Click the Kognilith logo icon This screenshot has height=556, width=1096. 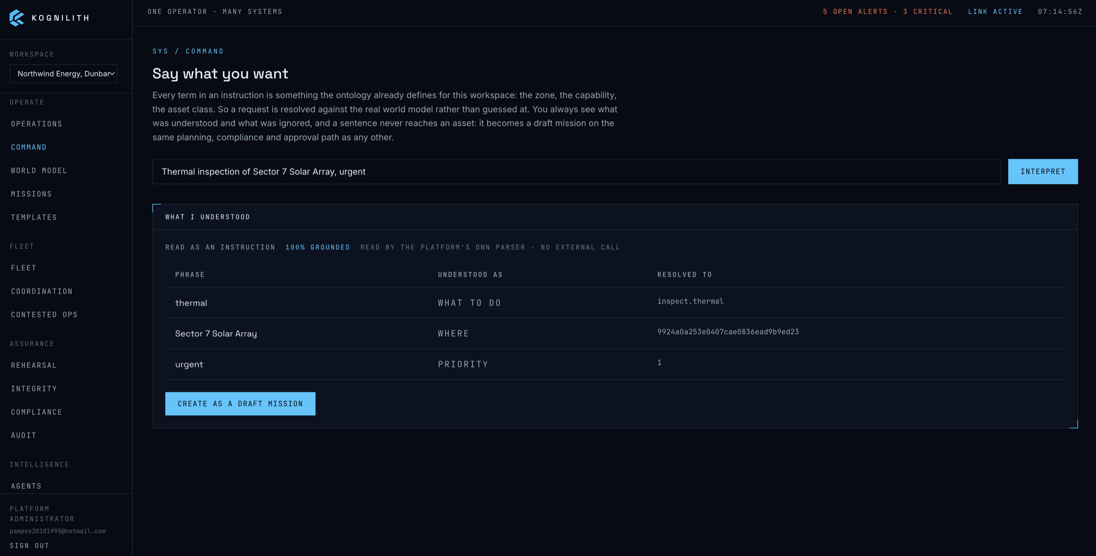point(17,18)
